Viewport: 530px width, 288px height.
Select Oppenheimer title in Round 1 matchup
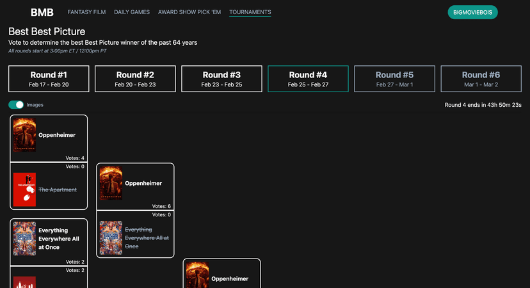point(57,135)
